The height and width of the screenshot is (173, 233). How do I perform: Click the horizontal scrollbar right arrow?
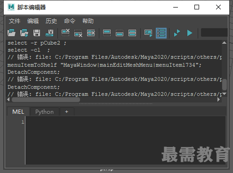point(218,100)
